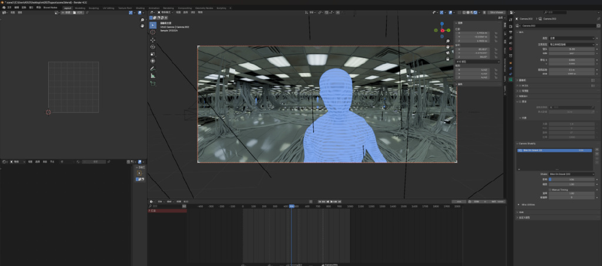Viewport: 602px width, 266px height.
Task: Click the zoom magnifier in the viewport gizmos
Action: 448,40
